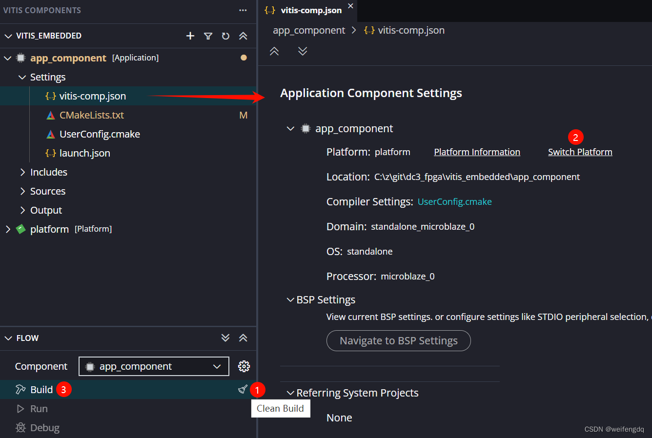This screenshot has width=652, height=438.
Task: Click the 'standalone' OS value
Action: pyautogui.click(x=369, y=252)
